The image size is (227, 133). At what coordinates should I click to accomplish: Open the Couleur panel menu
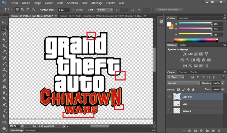point(225,18)
